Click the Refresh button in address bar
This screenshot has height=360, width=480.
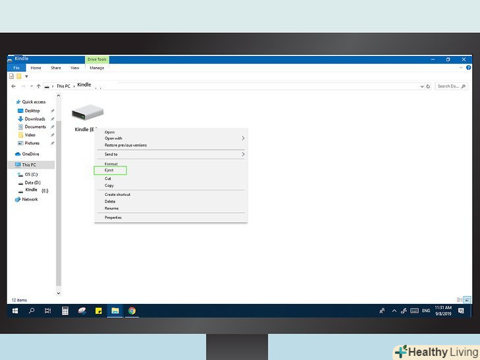429,86
